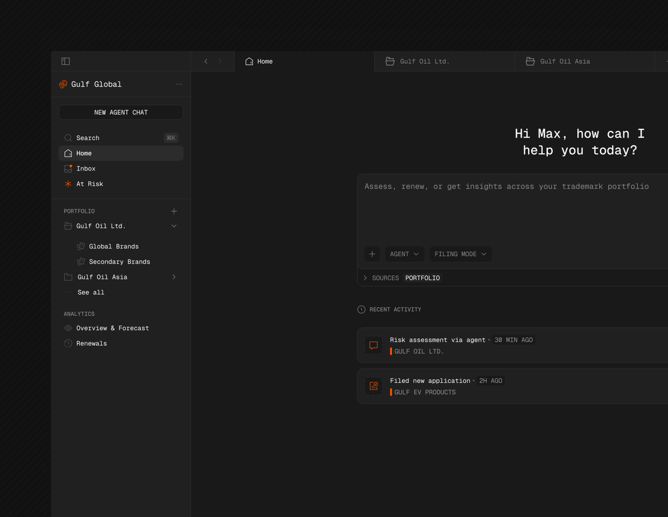Go to the At Risk section
Image resolution: width=668 pixels, height=517 pixels.
[x=89, y=184]
